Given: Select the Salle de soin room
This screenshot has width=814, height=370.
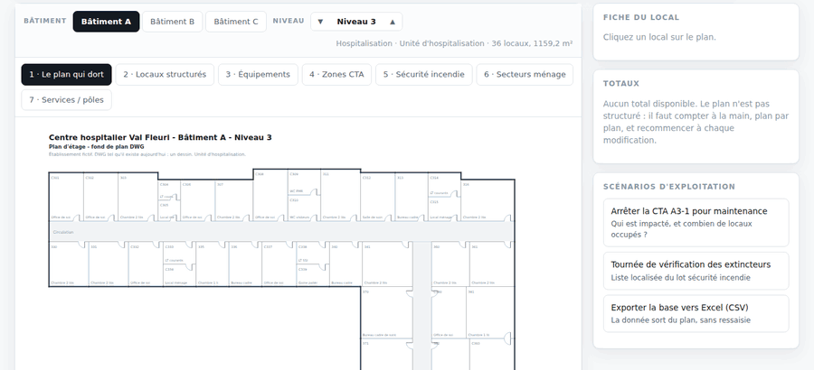Looking at the screenshot, I should 377,198.
